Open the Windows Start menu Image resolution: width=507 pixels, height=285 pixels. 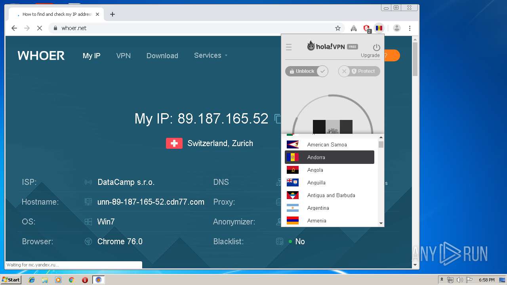[11, 280]
